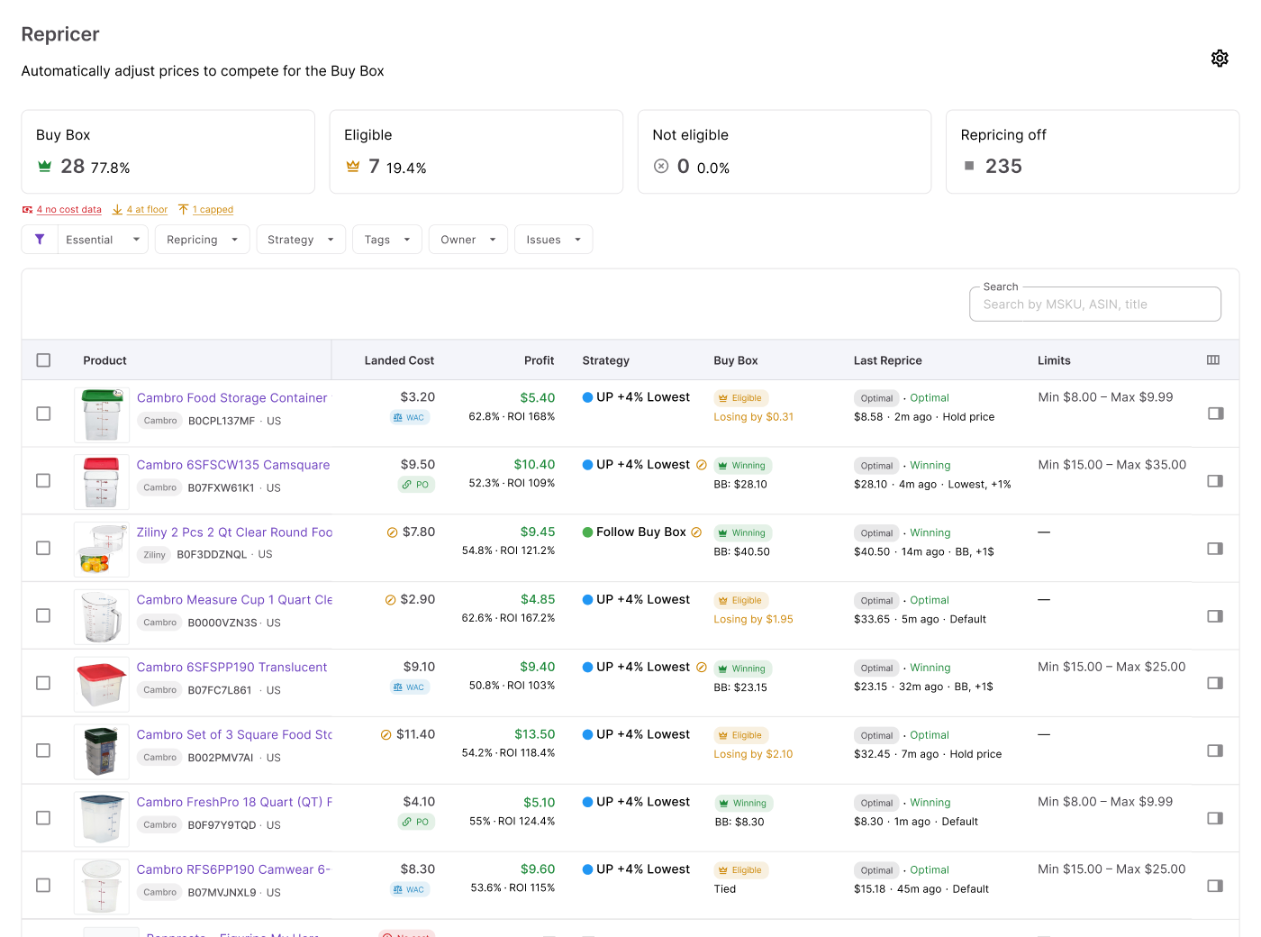This screenshot has height=937, width=1261.
Task: Select the Not eligible summary card
Action: click(x=785, y=151)
